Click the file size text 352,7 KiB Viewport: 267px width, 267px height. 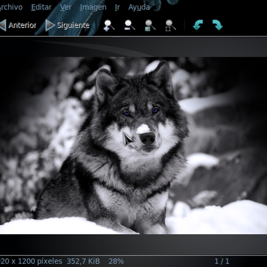coord(83,261)
